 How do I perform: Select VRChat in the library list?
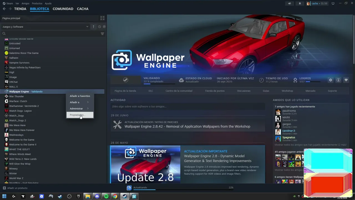13,82
